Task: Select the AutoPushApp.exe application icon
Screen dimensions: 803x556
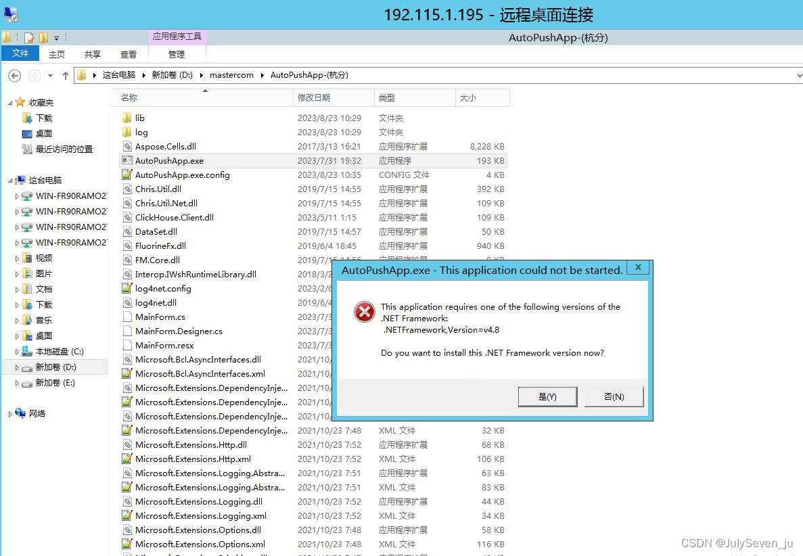Action: pos(127,161)
